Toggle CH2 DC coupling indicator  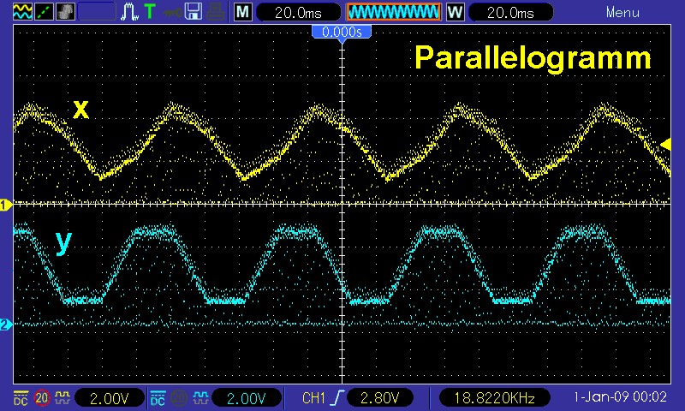158,397
